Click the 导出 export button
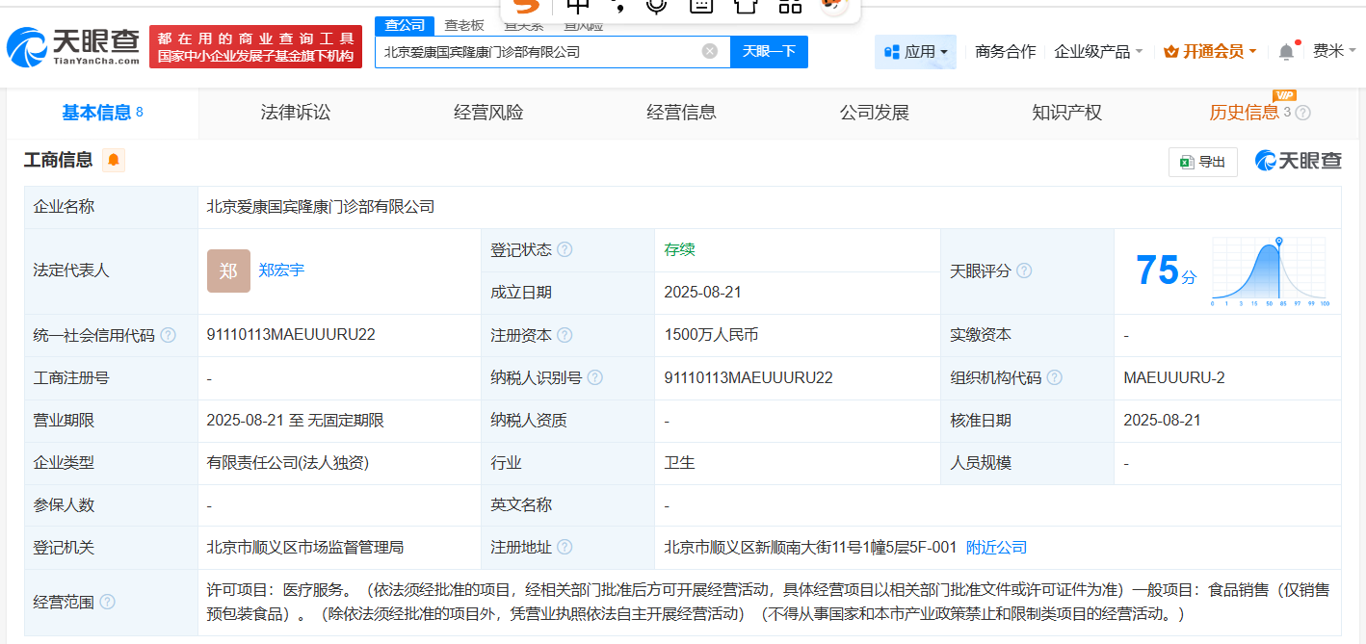The width and height of the screenshot is (1366, 644). (1202, 162)
